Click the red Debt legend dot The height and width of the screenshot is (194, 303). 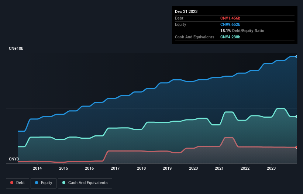[12, 183]
